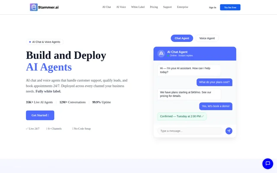Click the '99.9% Uptime' stat
Image resolution: width=277 pixels, height=173 pixels.
coord(102,102)
